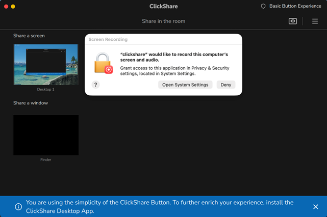Dismiss the blue ClickShare Desktop App banner

pyautogui.click(x=316, y=207)
